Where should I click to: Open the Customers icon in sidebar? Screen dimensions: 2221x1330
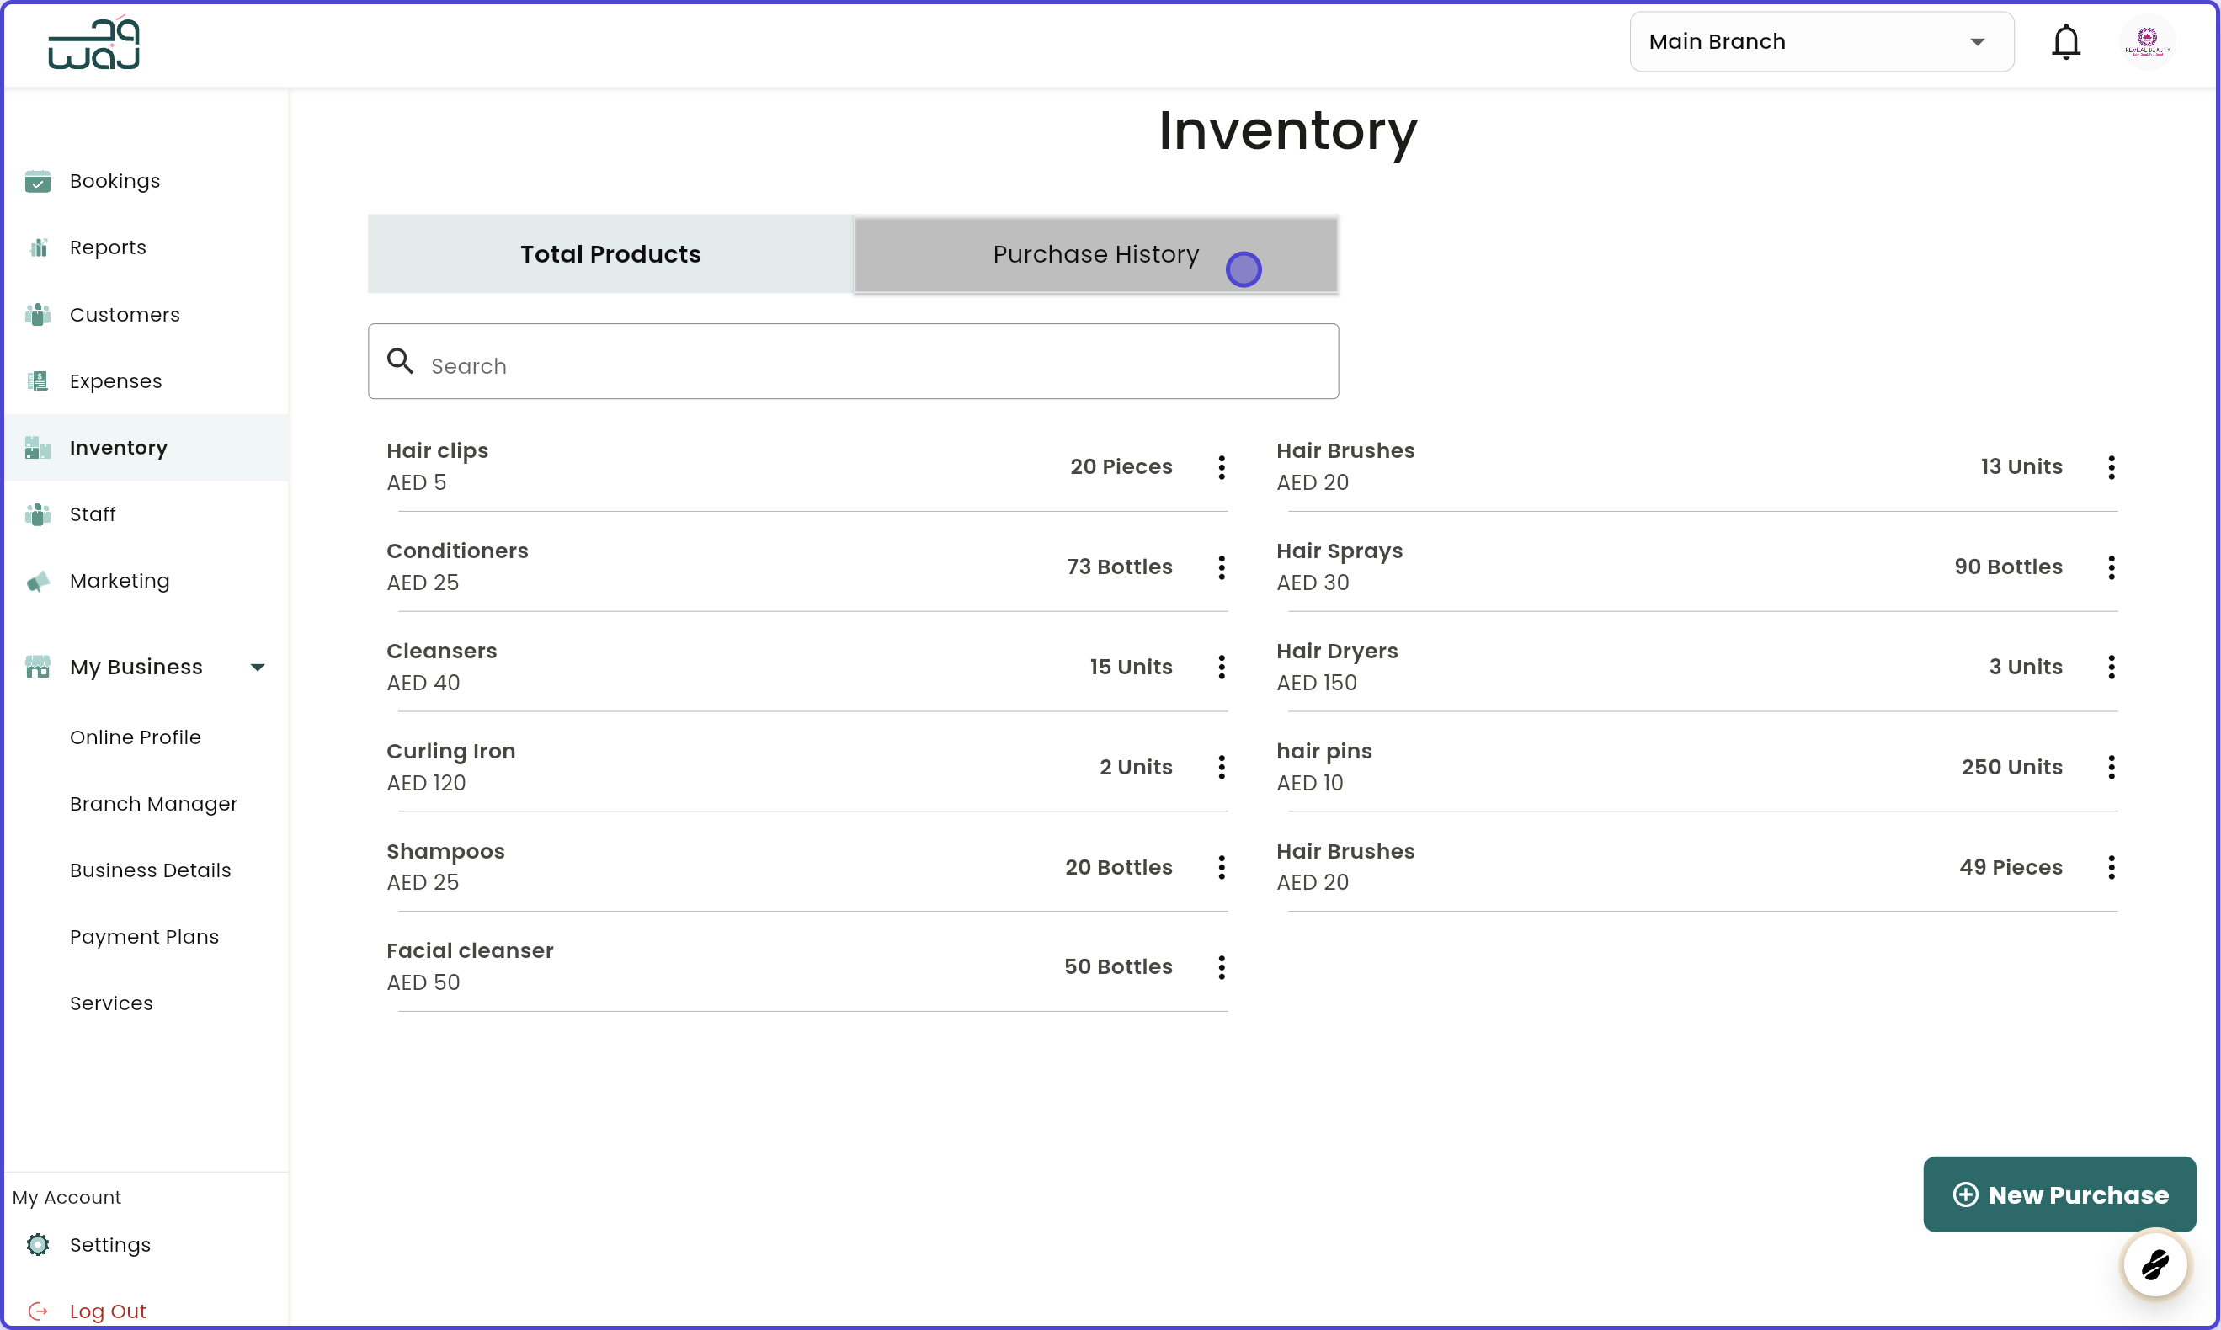coord(38,315)
